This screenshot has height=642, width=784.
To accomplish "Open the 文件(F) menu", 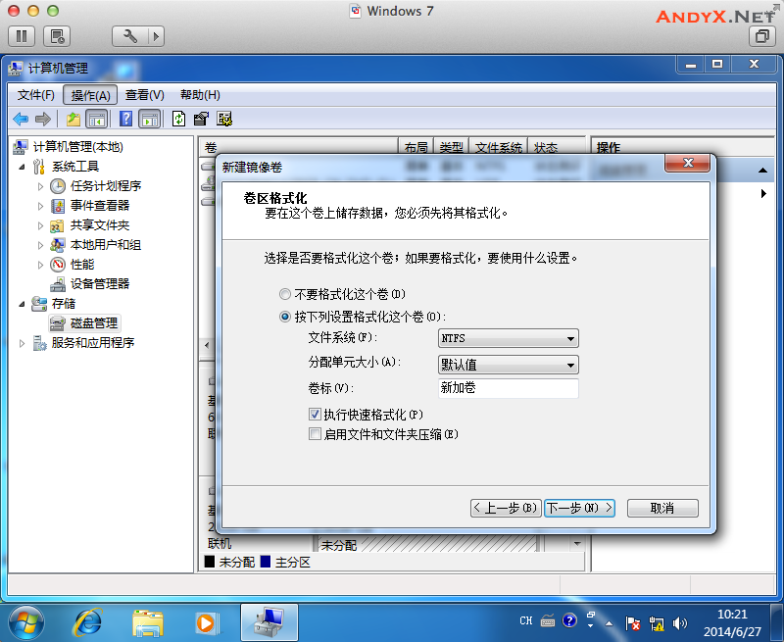I will (x=36, y=95).
